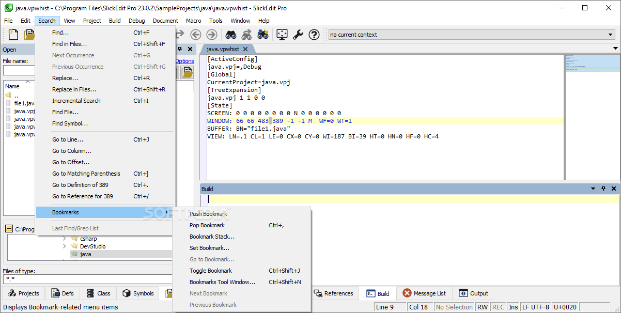The image size is (621, 313).
Task: Open the Build menu in menu bar
Action: (x=115, y=21)
